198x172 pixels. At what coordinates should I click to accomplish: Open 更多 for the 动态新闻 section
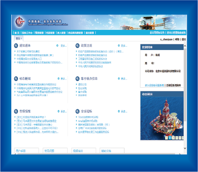pyautogui.click(x=64, y=79)
